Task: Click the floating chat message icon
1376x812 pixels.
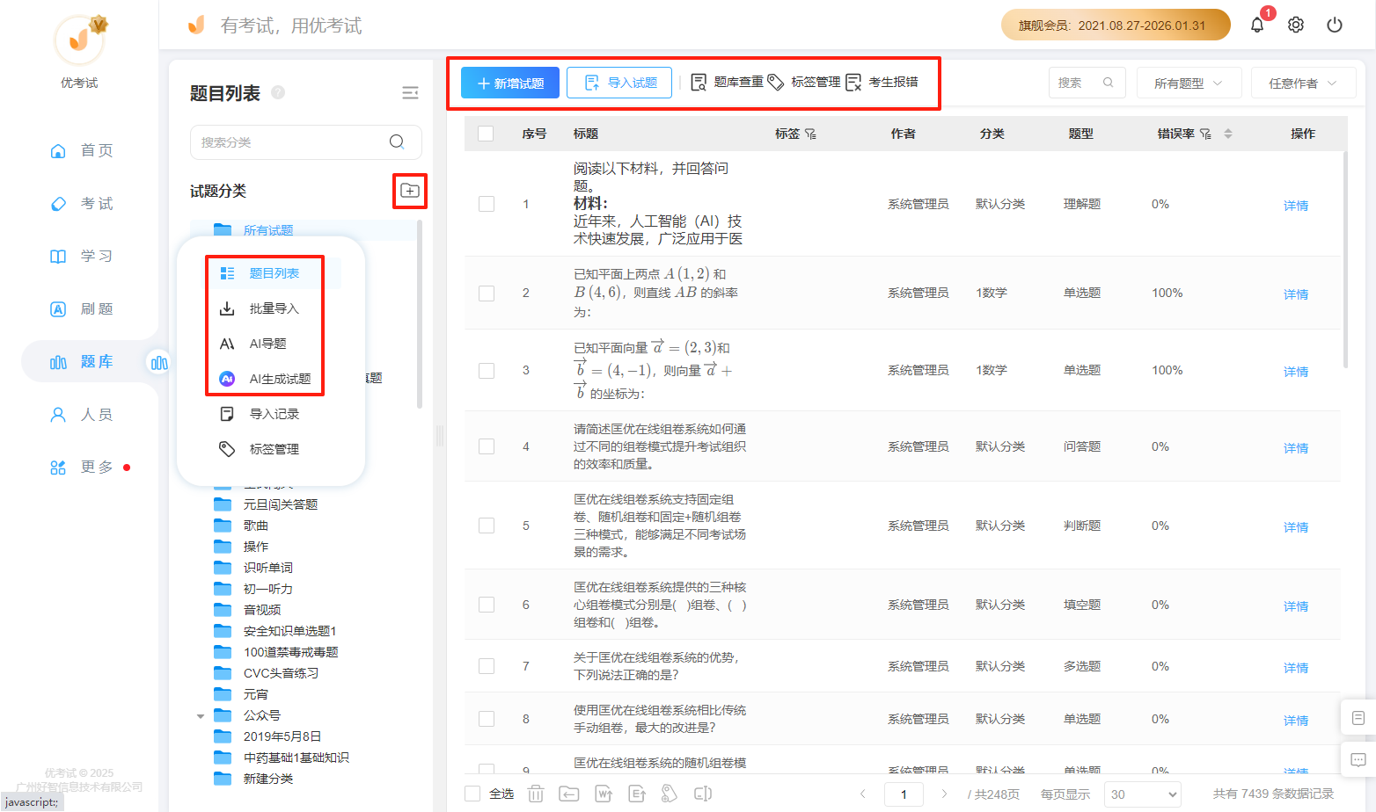Action: click(x=1358, y=759)
